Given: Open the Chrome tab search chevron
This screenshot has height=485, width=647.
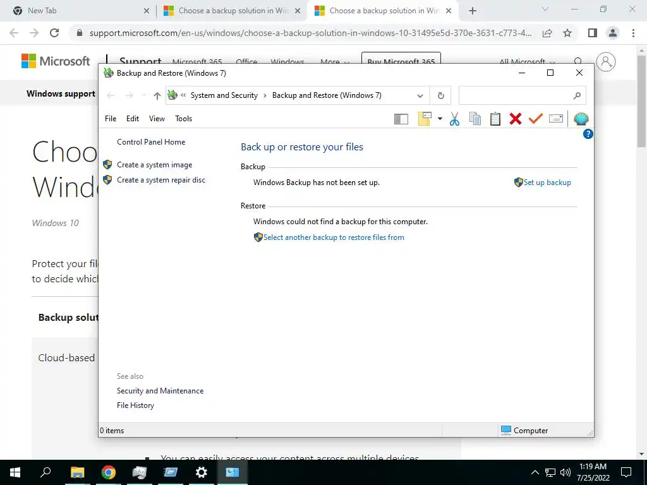Looking at the screenshot, I should click(x=545, y=9).
